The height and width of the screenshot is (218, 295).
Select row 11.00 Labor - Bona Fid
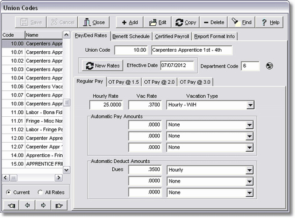coord(33,113)
